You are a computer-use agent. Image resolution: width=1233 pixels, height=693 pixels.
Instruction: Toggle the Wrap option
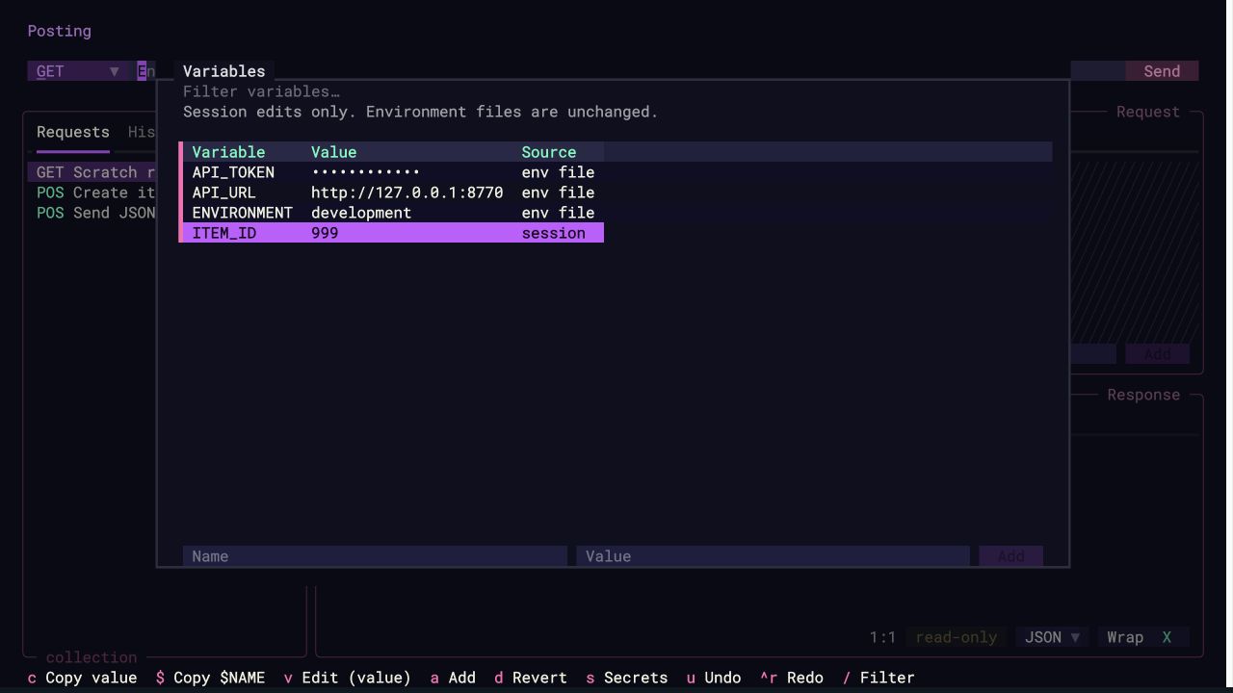pos(1143,637)
